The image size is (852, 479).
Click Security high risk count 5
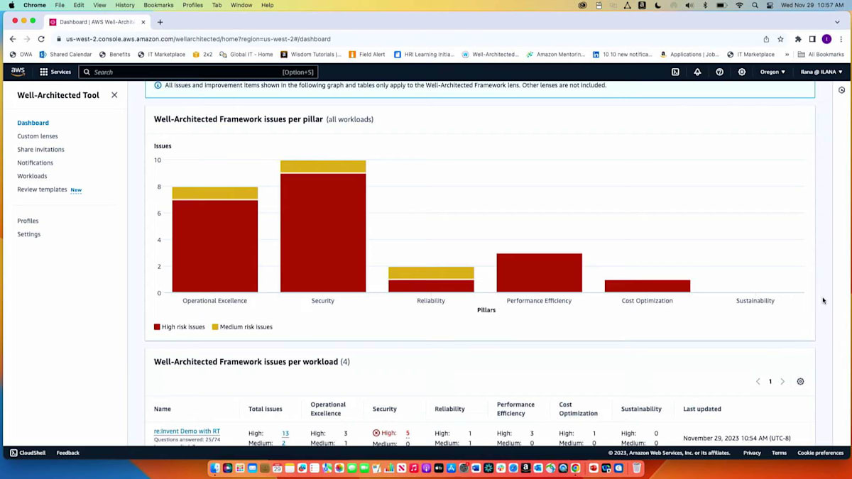click(408, 434)
